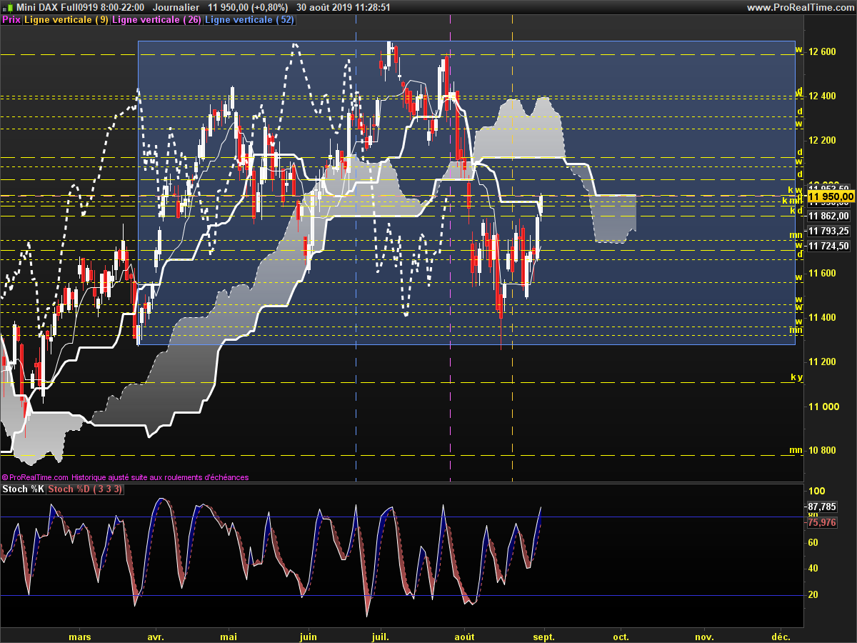Click the Historique ajusté suite aux roulements note

[x=161, y=477]
